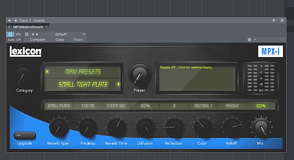Click the 0.5971 SEC reverb time value
The image size is (294, 160).
point(116,106)
